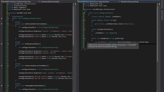Collapse the BuzzMMO.Base.Infrastructure namespace block
The height and width of the screenshot is (92, 164).
85,9
